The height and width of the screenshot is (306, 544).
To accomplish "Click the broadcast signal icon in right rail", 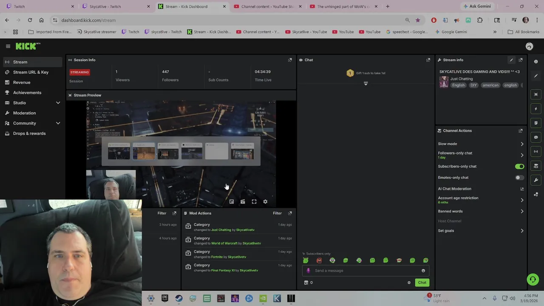I will click(536, 151).
